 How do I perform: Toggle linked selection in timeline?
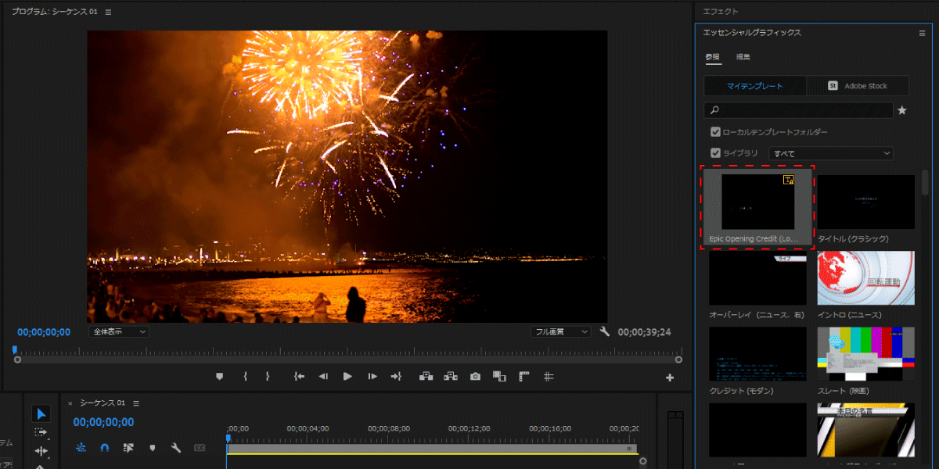point(129,448)
